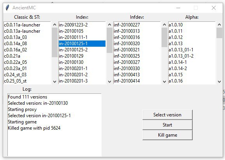Select Indev version in-20100130
The height and width of the screenshot is (160, 225).
pos(82,62)
